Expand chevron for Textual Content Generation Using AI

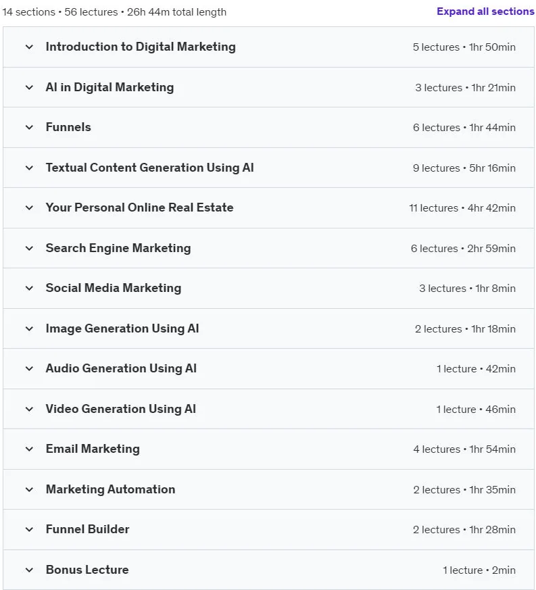point(29,168)
